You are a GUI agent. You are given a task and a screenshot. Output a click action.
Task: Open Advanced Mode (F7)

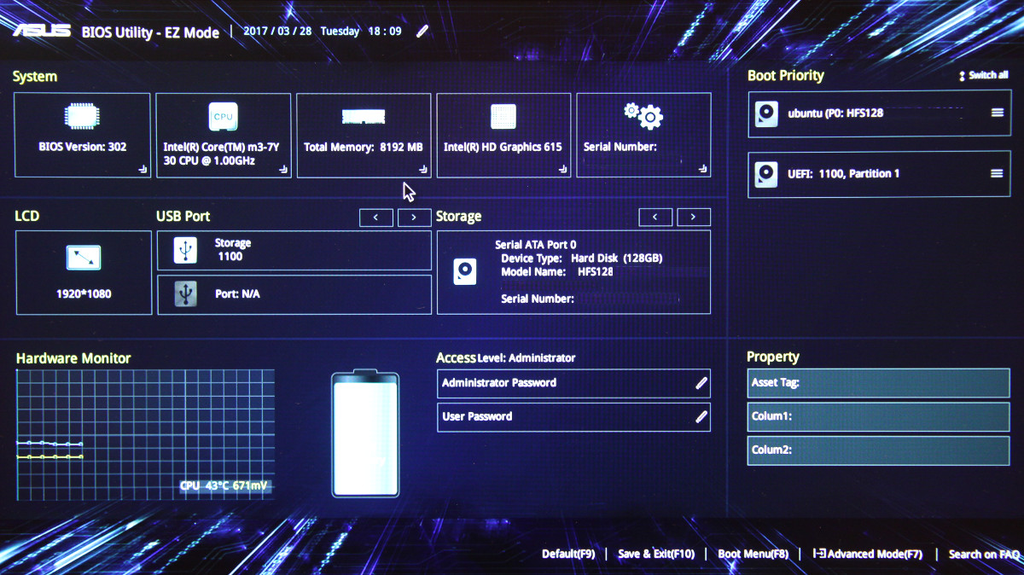tap(868, 554)
